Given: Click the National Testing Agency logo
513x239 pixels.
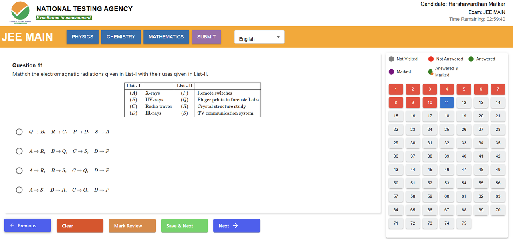Looking at the screenshot, I should tap(20, 12).
